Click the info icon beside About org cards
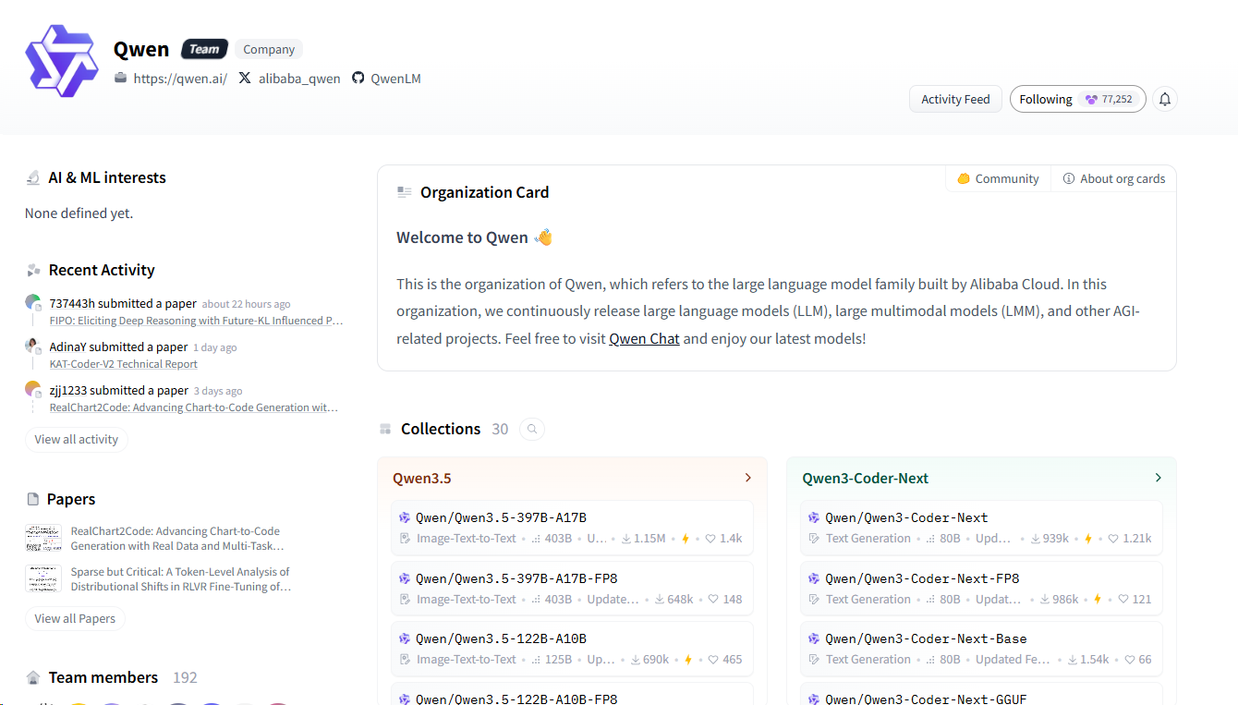Screen dimensions: 1238x705 (x=1069, y=179)
